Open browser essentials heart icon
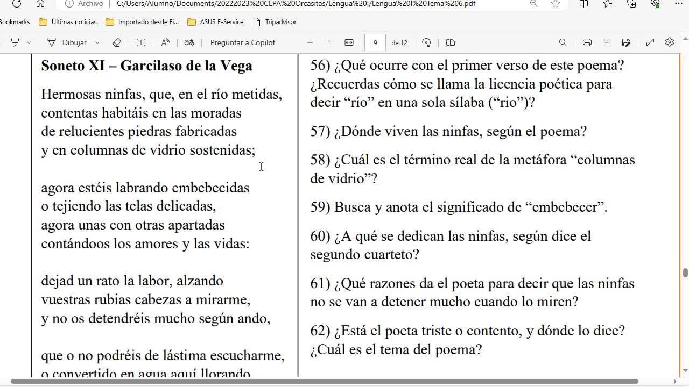The image size is (689, 387). click(655, 4)
